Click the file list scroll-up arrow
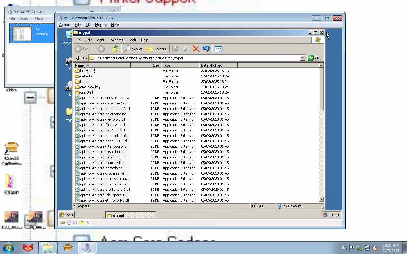This screenshot has width=407, height=254. click(x=321, y=65)
